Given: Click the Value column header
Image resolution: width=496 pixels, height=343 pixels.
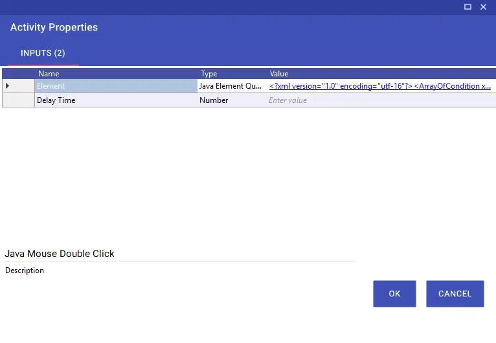Looking at the screenshot, I should coord(278,74).
